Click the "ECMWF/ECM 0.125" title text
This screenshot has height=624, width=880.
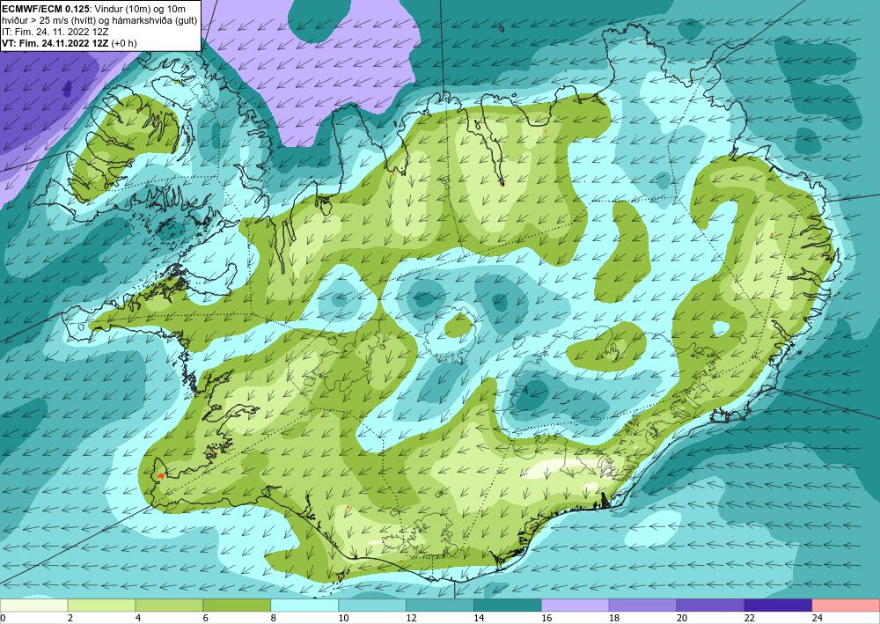click(x=44, y=8)
